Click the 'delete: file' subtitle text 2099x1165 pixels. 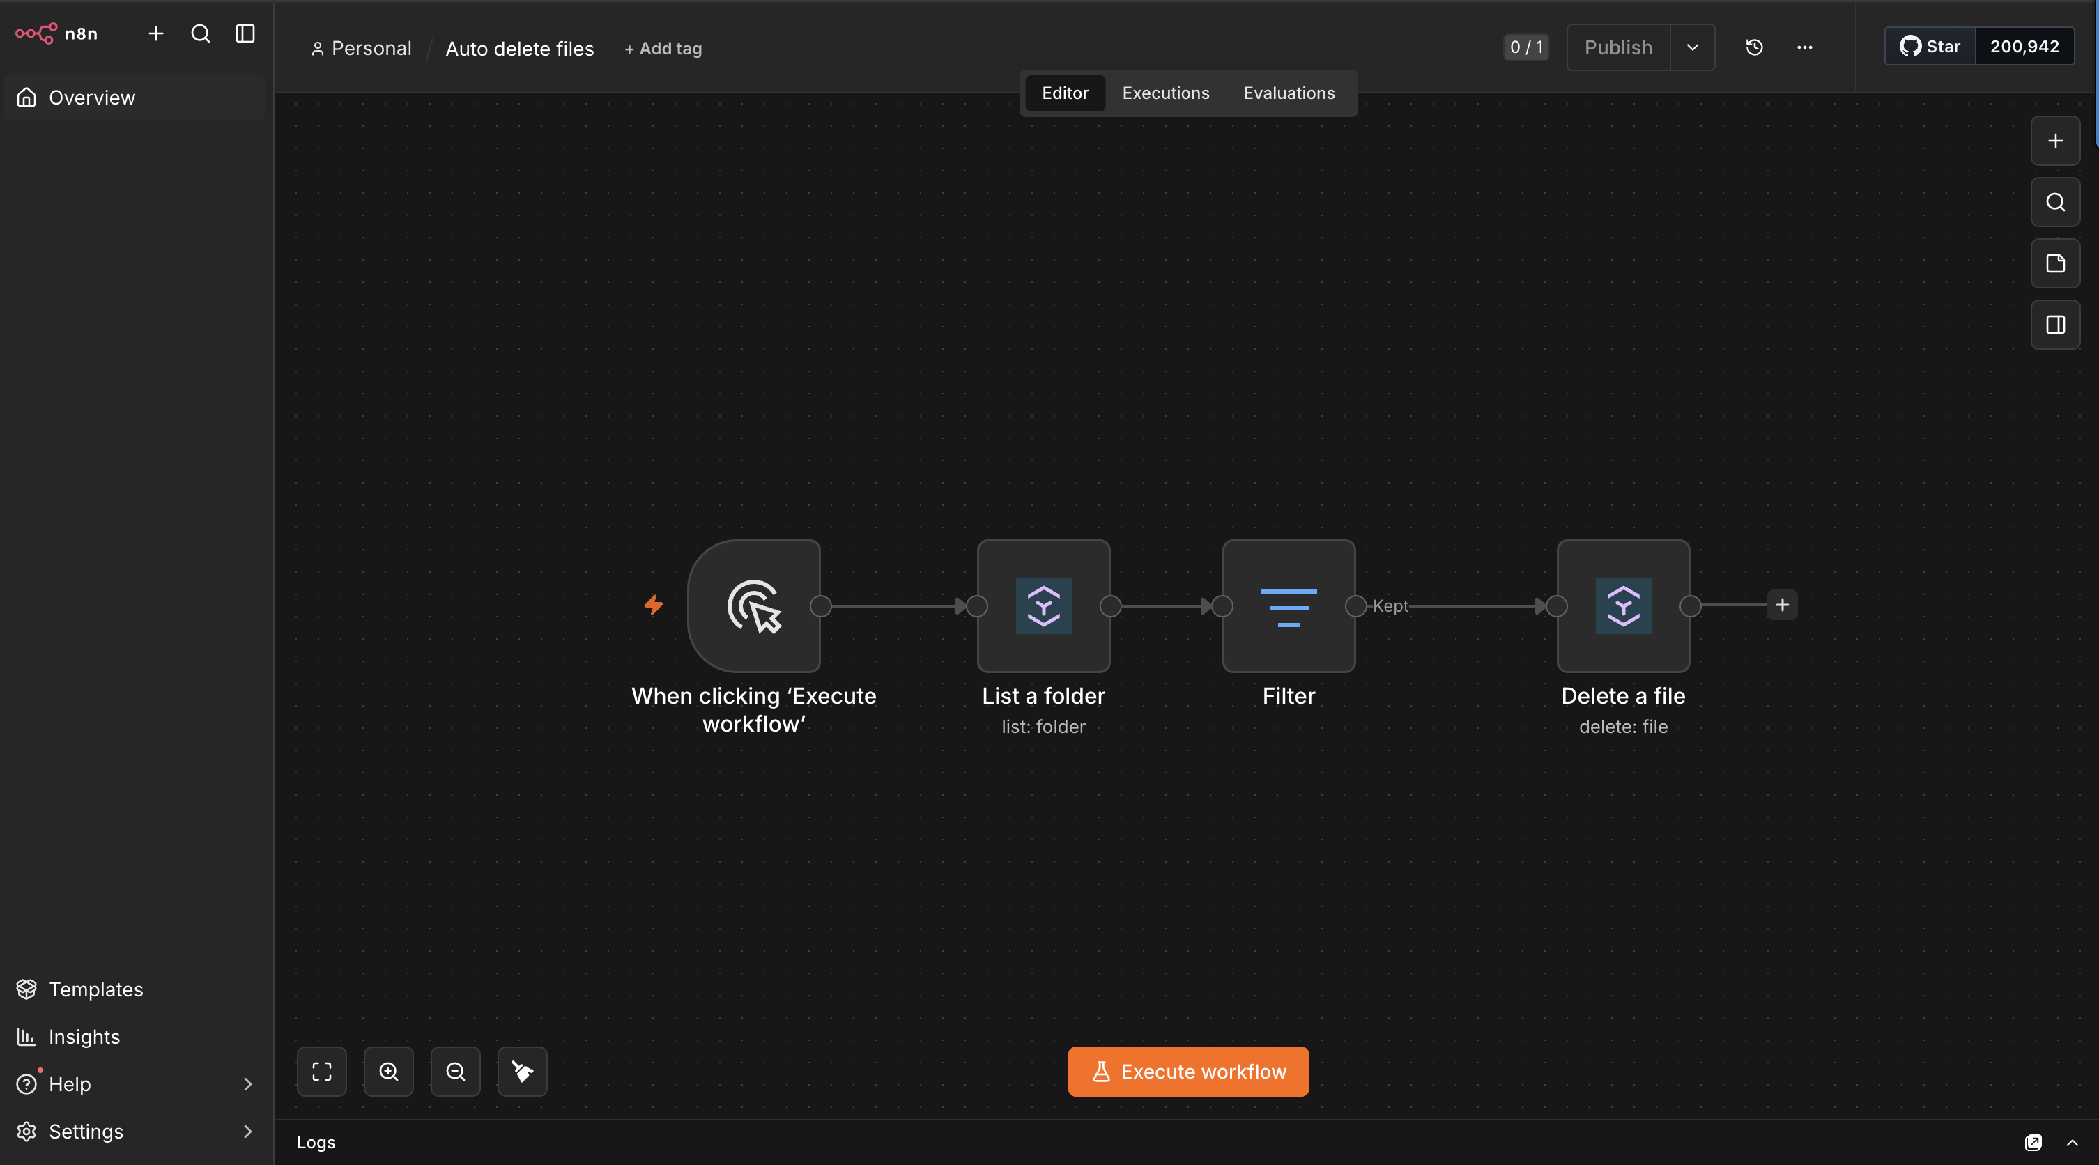click(x=1623, y=727)
